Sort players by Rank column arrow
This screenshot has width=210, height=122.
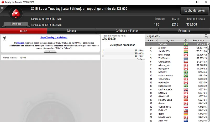[x=156, y=41]
